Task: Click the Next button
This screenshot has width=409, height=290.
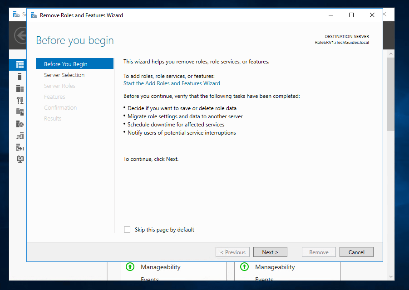Action: click(270, 252)
